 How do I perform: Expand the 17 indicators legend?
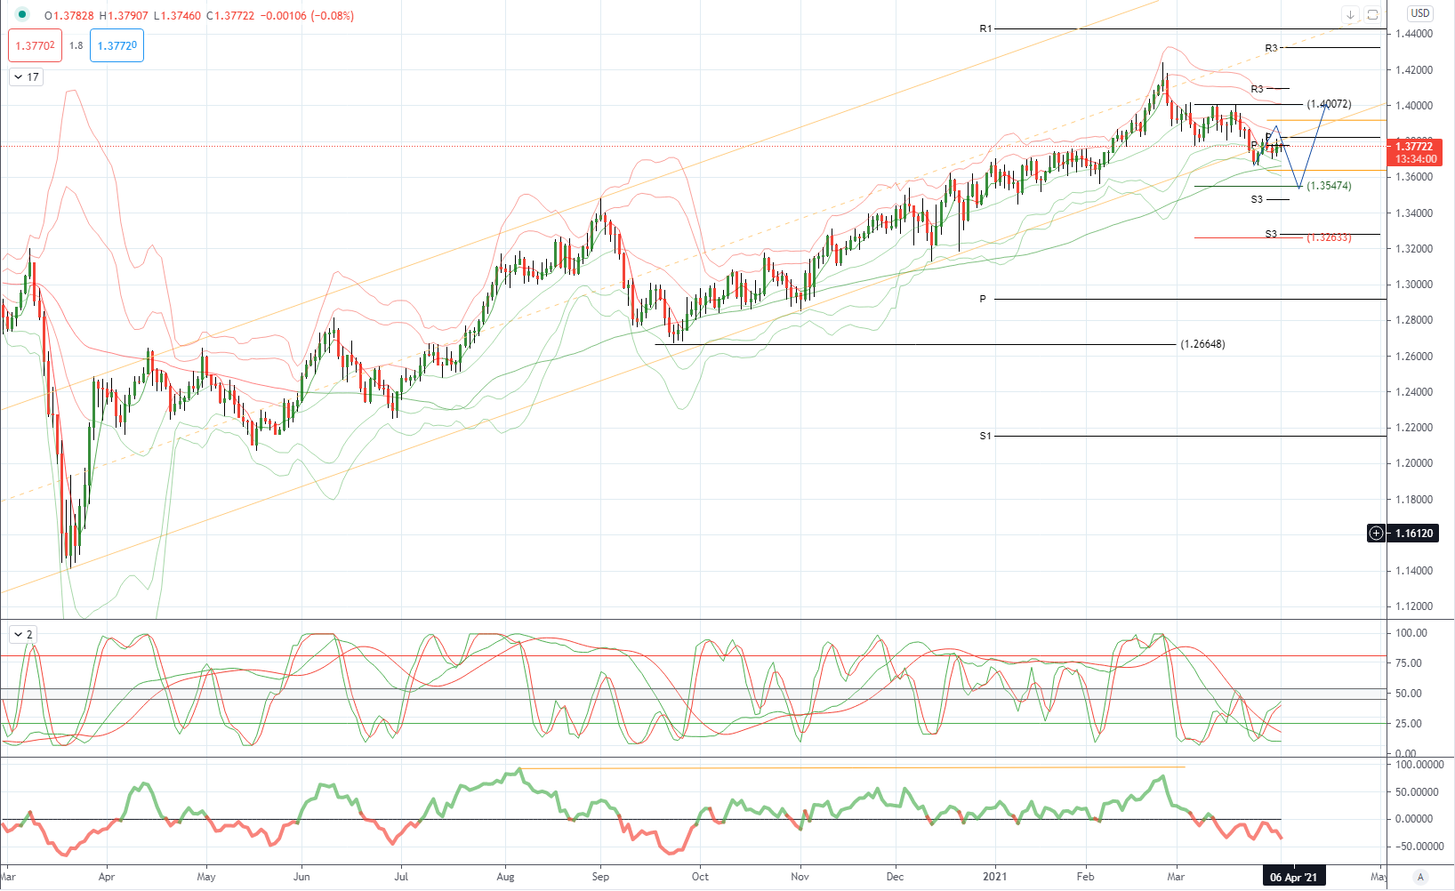pos(26,77)
